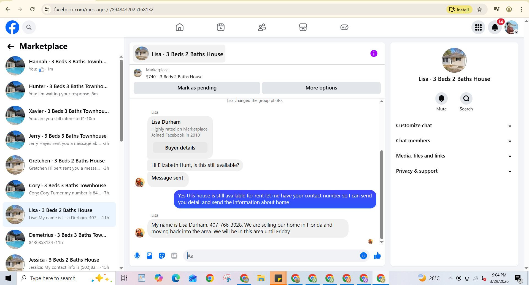Open Lisa 3 Beds 2 Baths House header
Screen dimensions: 529x285
pyautogui.click(x=179, y=54)
